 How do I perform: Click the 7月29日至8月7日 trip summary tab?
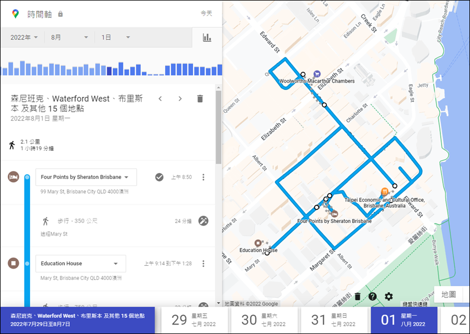78,320
